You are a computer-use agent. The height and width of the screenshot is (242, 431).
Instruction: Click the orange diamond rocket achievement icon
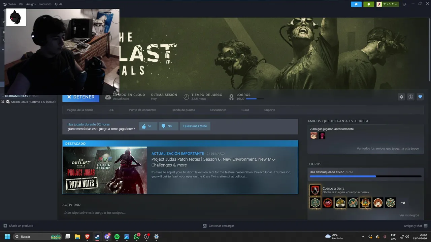[x=365, y=203]
